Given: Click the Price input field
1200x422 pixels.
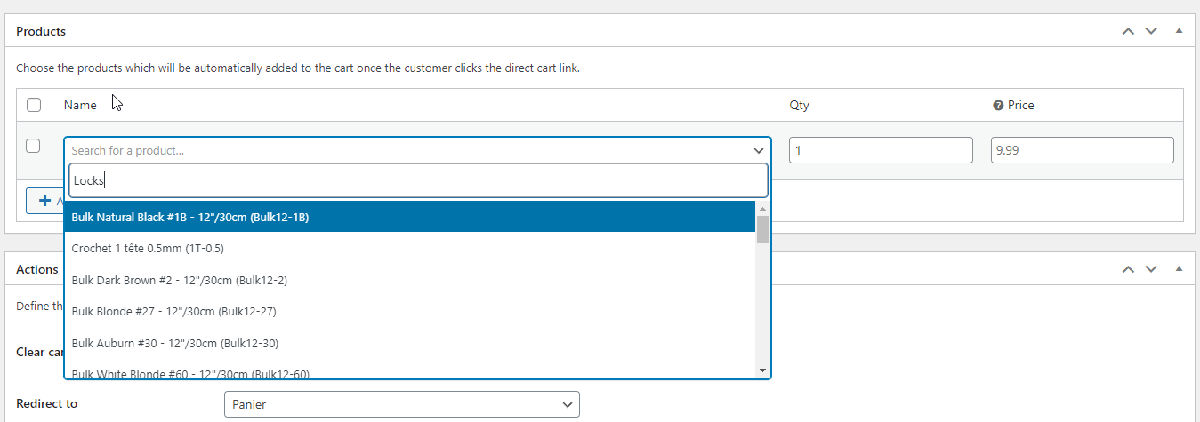Looking at the screenshot, I should tap(1082, 150).
